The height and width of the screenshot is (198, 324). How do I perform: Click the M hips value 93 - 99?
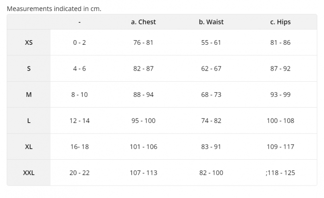(x=280, y=95)
